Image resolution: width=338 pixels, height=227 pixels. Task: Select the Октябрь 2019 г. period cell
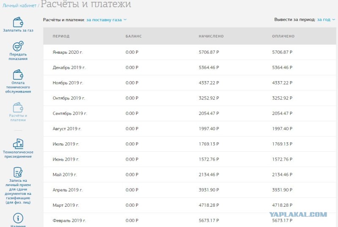click(x=69, y=98)
